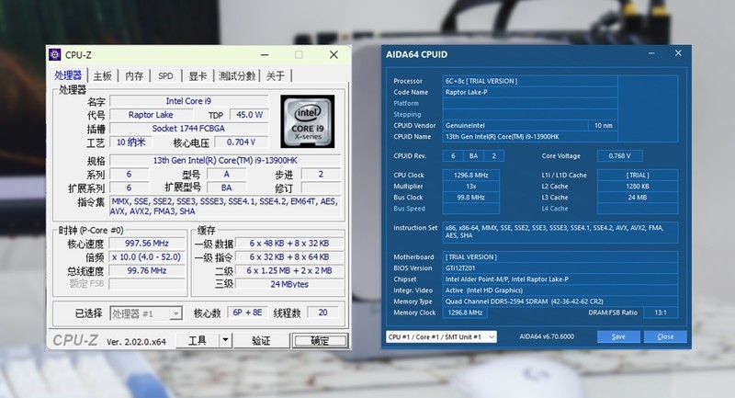This screenshot has width=735, height=398.
Task: Expand the arrow next to 工具 button
Action: [x=225, y=340]
